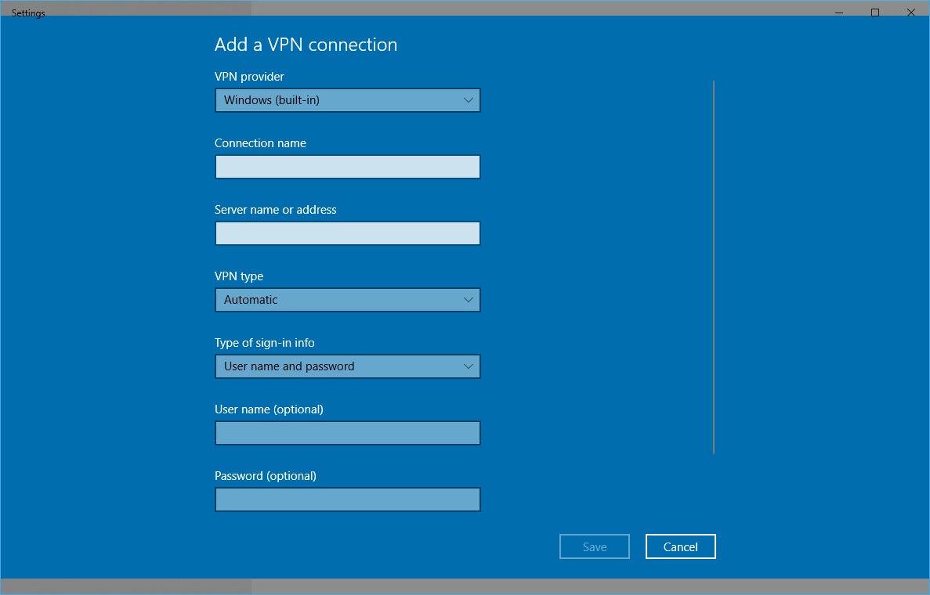
Task: Click the Cancel button
Action: (680, 546)
